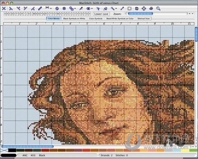Click the horizontal scrollbar thumb below chart

click(x=27, y=146)
